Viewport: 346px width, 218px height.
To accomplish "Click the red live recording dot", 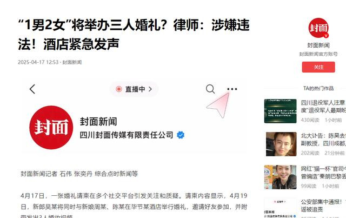I will [119, 89].
